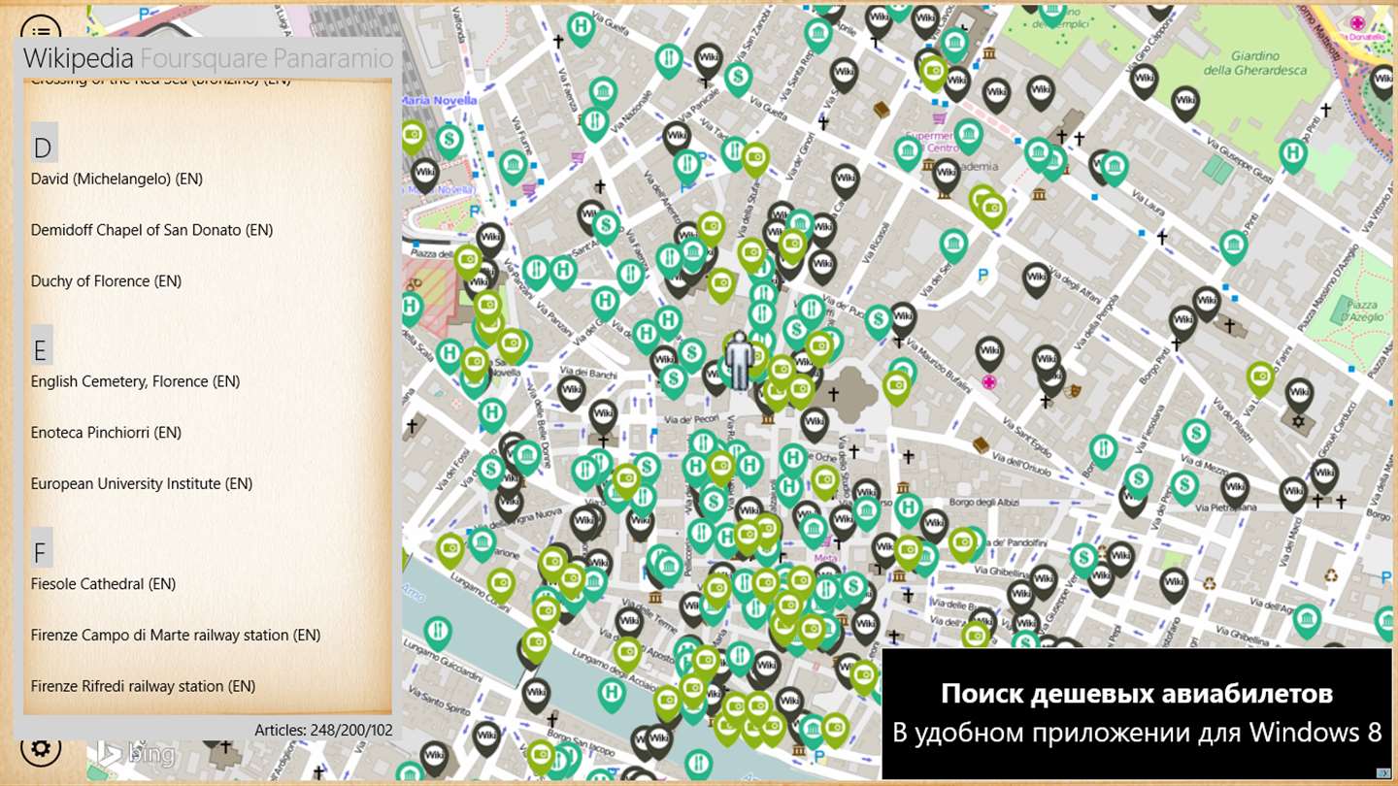Select Firenze Rifredi railway station (EN)

coord(143,686)
